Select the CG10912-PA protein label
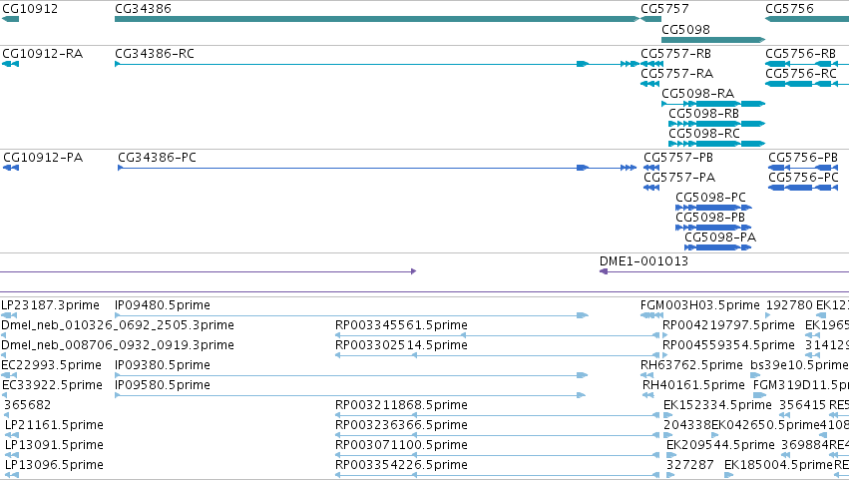Image resolution: width=849 pixels, height=480 pixels. pyautogui.click(x=43, y=158)
